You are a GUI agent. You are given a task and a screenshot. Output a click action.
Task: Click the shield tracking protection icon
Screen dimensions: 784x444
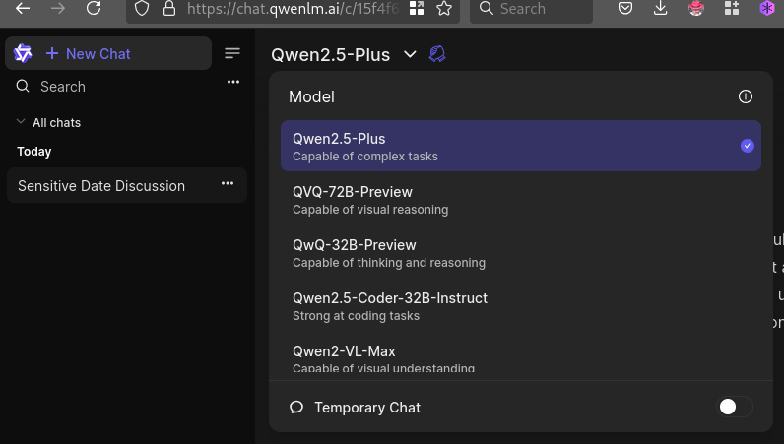tap(142, 9)
